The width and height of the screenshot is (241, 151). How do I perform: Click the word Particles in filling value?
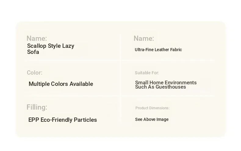[x=85, y=120]
